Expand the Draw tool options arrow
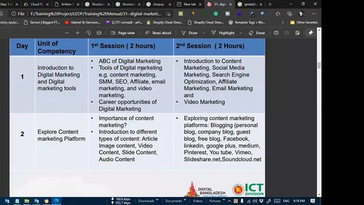The height and width of the screenshot is (205, 364). 204,33
